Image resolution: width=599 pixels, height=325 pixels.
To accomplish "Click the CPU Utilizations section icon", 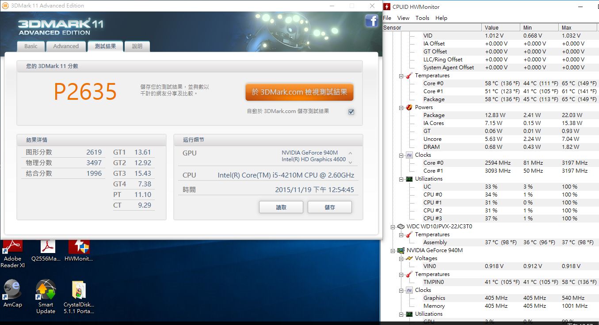I will tap(409, 179).
